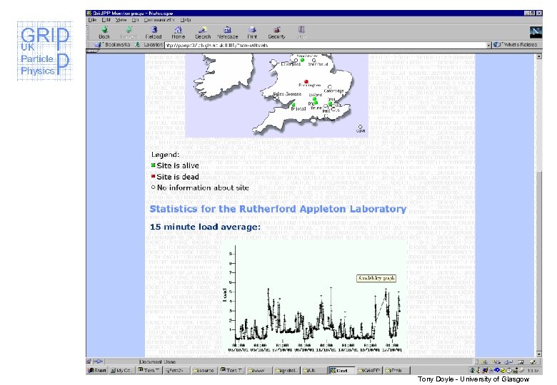Click the Netscape toolbar icon
Viewport: 557px width, 385px height.
pos(227,31)
